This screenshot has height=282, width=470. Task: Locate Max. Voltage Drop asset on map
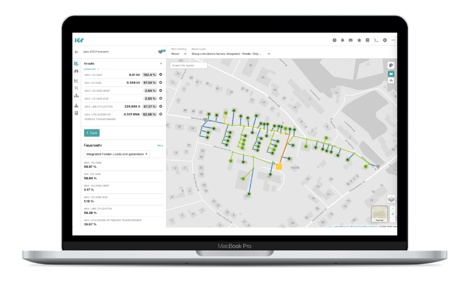[x=161, y=91]
